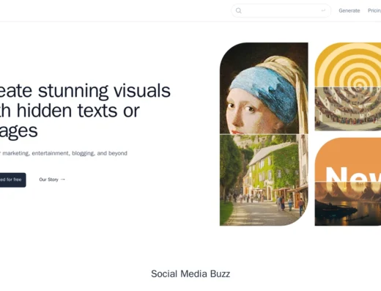Select the sunset lake landscape image

(x=348, y=204)
